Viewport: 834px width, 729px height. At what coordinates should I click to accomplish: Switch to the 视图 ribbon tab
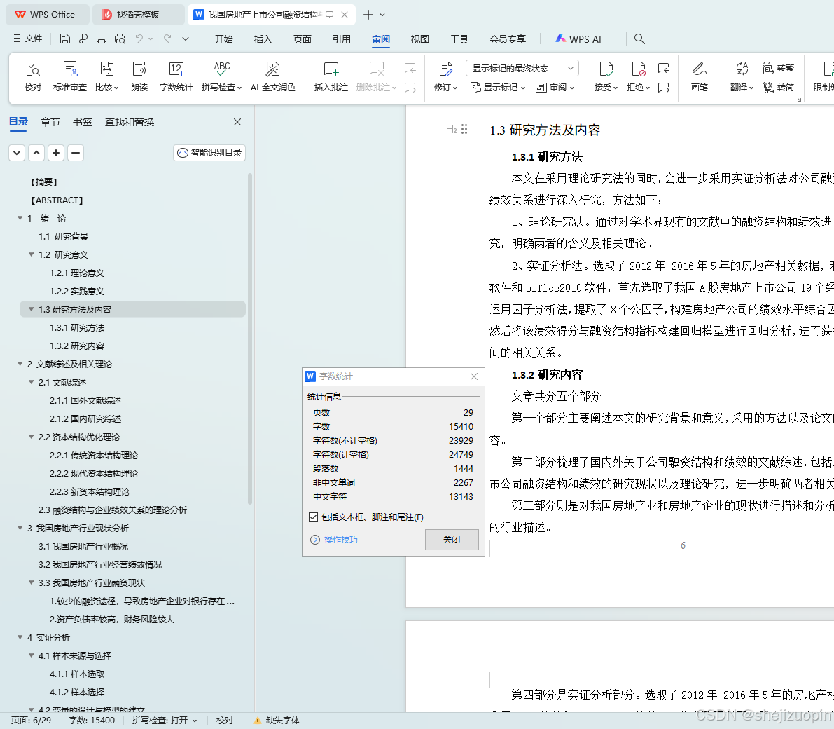click(419, 39)
